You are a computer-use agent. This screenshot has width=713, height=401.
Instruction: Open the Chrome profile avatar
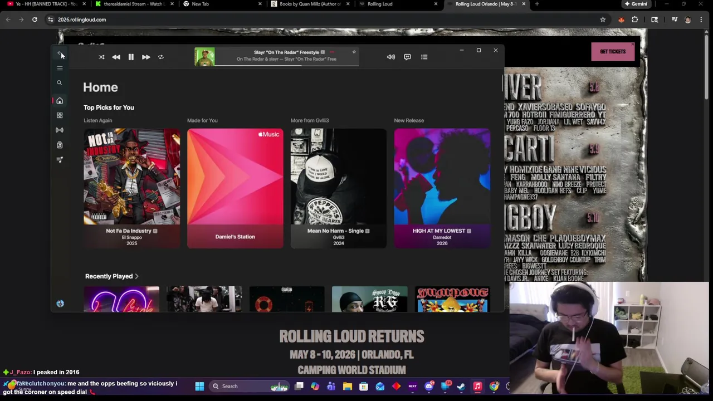[687, 19]
